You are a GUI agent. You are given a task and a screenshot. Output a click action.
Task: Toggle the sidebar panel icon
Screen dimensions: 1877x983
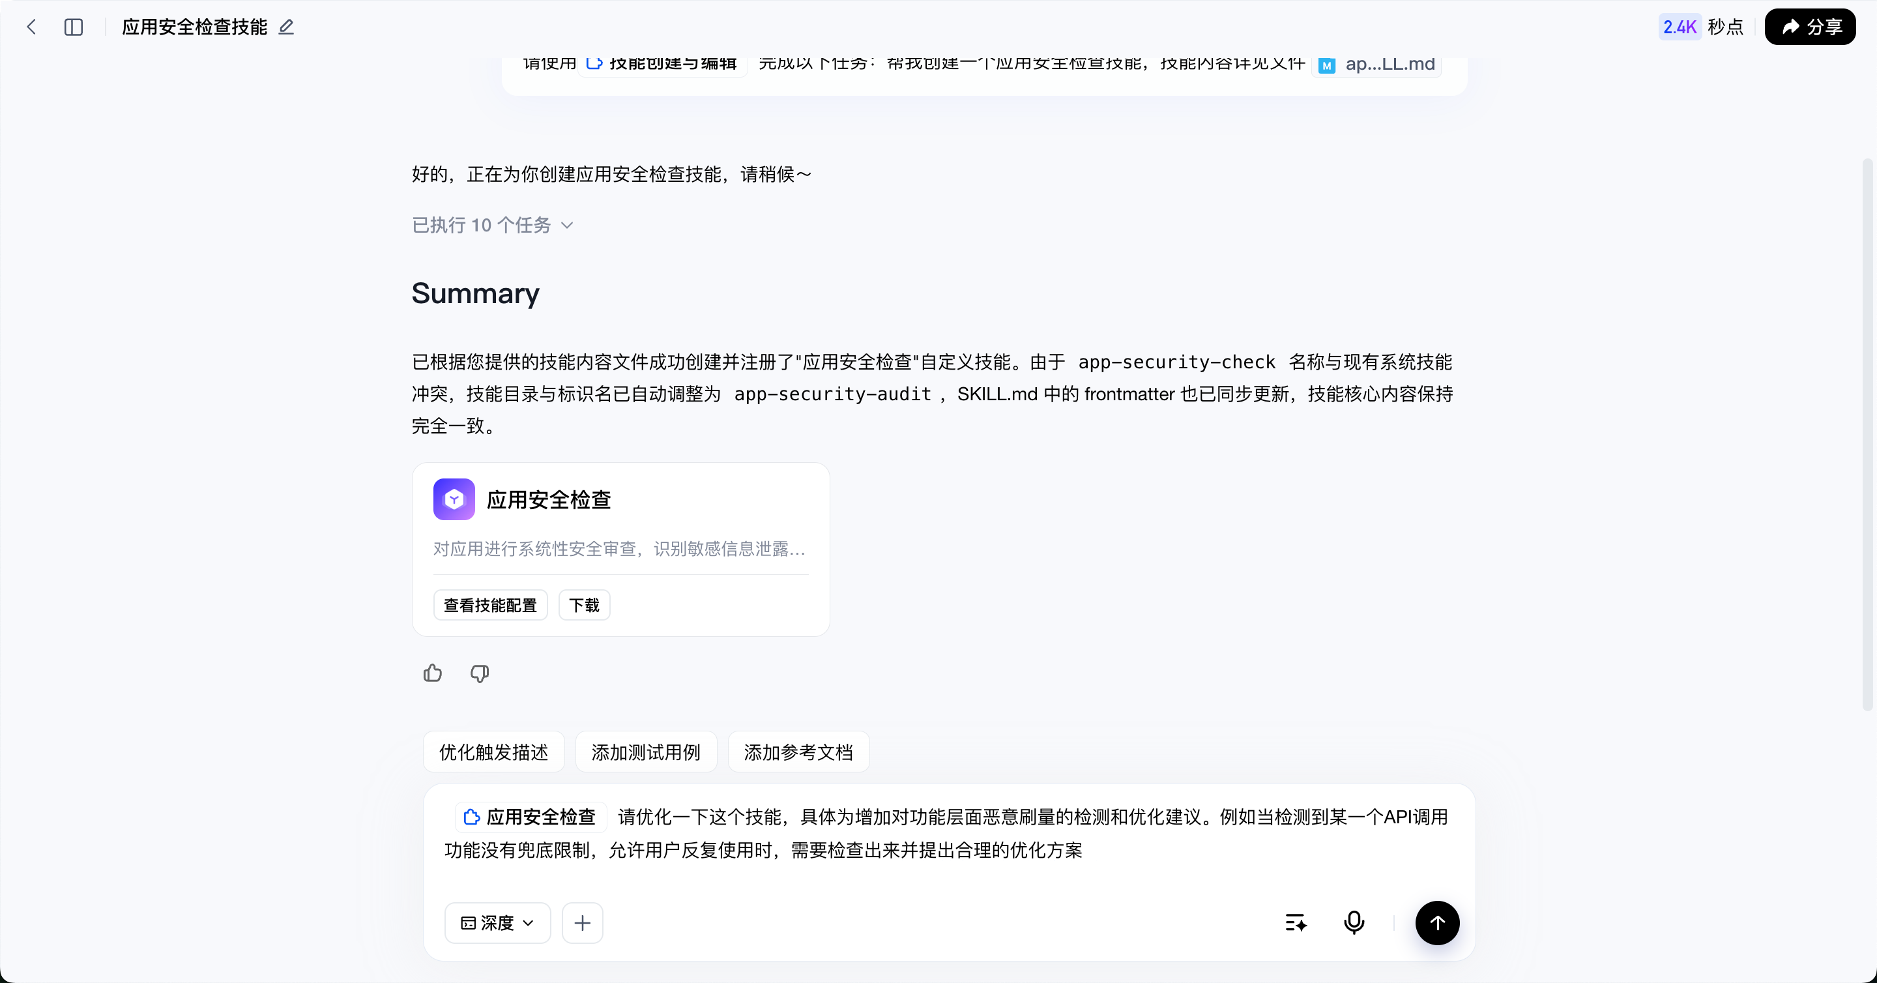point(74,27)
